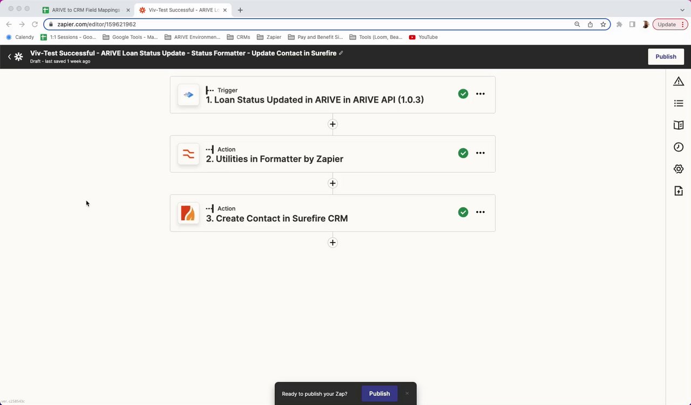This screenshot has width=691, height=405.
Task: Toggle the browser side panel icon
Action: [632, 24]
